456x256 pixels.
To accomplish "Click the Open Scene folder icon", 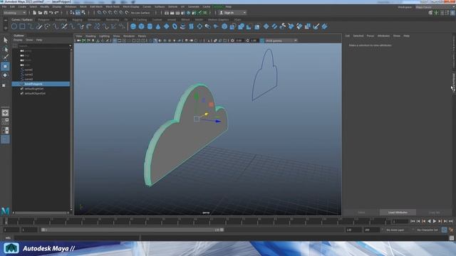I will (40, 13).
